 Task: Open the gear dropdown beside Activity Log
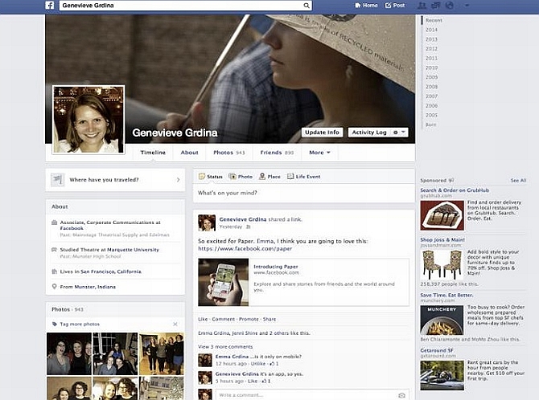(x=400, y=133)
